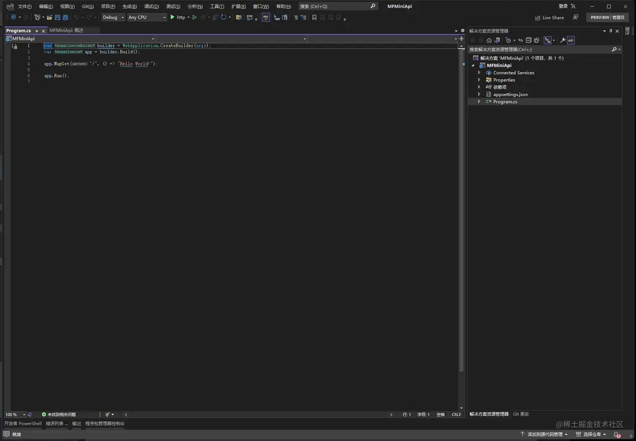Click 选择仓库 in the status bar

point(591,434)
